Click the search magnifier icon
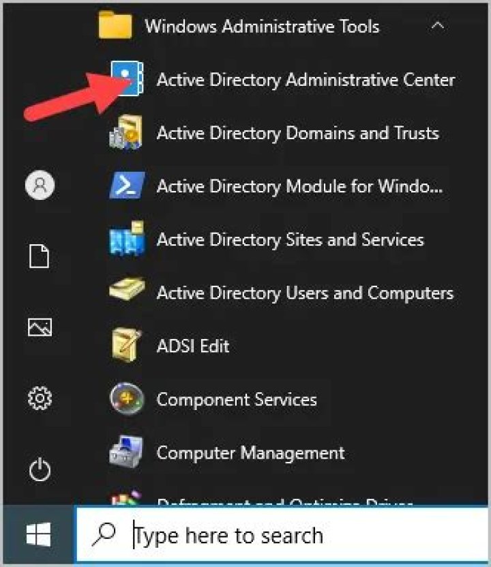491x567 pixels. (x=104, y=534)
